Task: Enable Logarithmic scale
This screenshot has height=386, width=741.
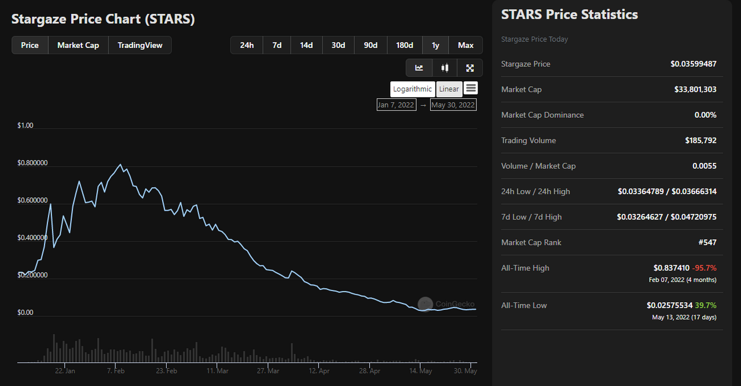Action: [412, 89]
